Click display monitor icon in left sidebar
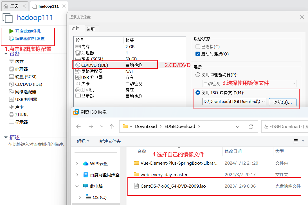The image size is (308, 205). click(x=12, y=122)
